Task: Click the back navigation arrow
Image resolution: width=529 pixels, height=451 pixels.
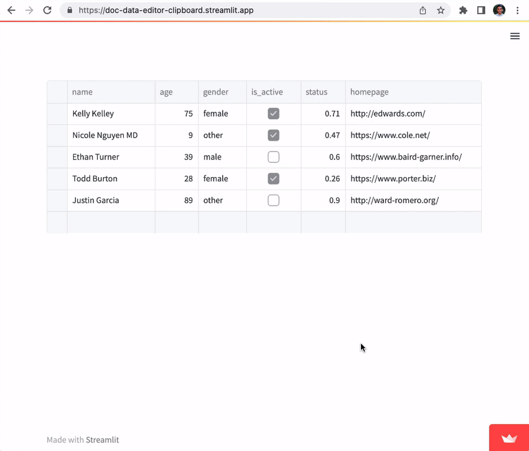Action: point(10,10)
